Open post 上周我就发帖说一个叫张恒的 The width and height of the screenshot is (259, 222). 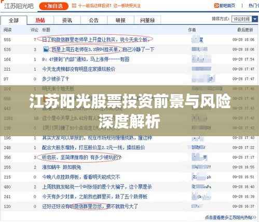97,187
